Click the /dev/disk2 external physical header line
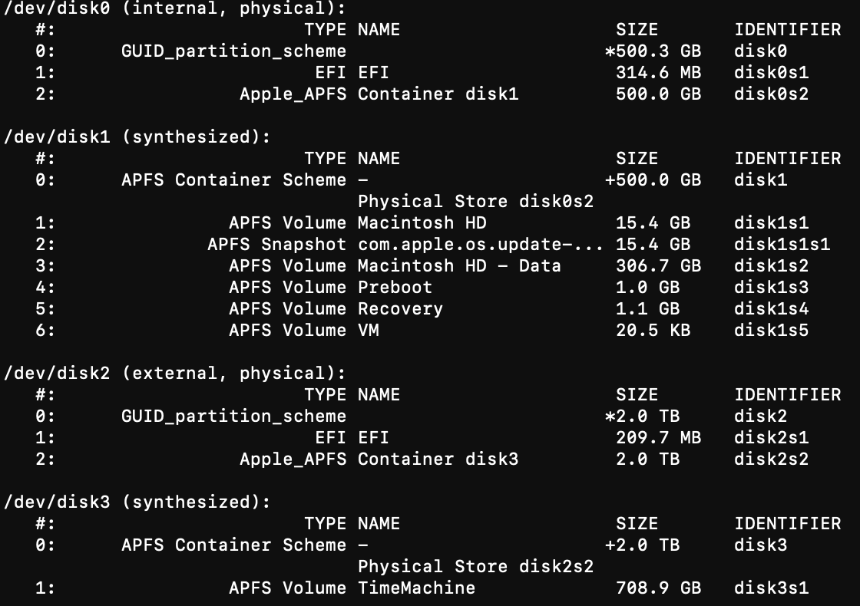This screenshot has width=860, height=606. 175,374
